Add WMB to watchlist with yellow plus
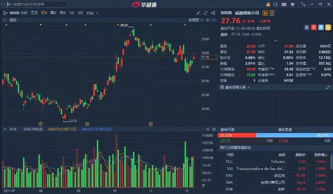The image size is (333, 194). pyautogui.click(x=328, y=27)
